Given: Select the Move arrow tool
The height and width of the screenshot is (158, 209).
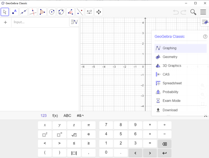Looking at the screenshot, I should point(5,12).
